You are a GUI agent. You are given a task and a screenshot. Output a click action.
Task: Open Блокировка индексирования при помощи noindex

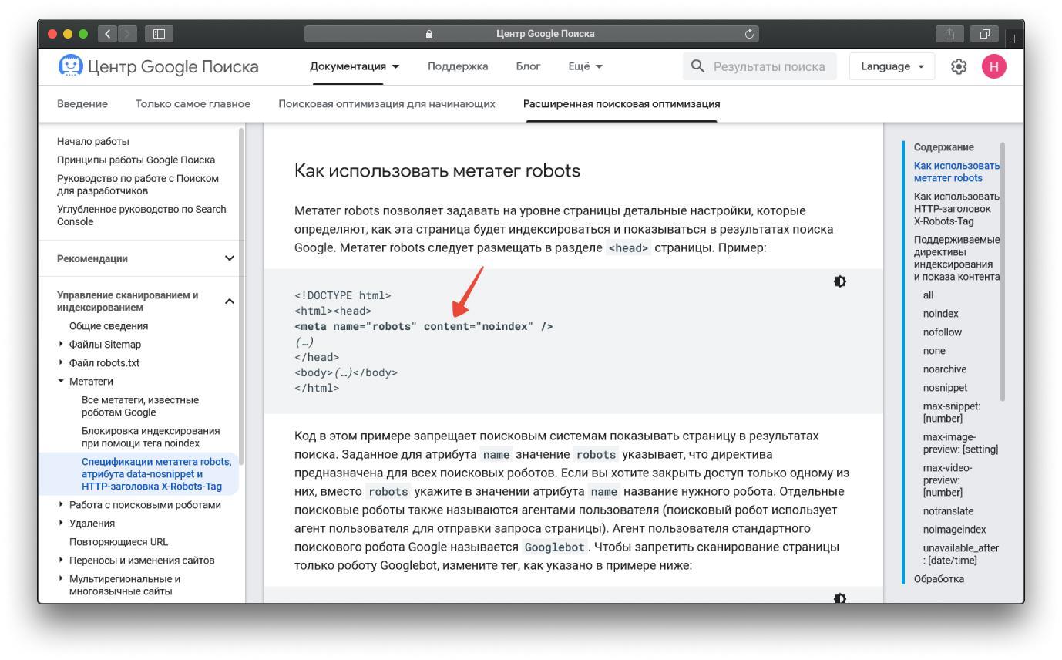[151, 437]
